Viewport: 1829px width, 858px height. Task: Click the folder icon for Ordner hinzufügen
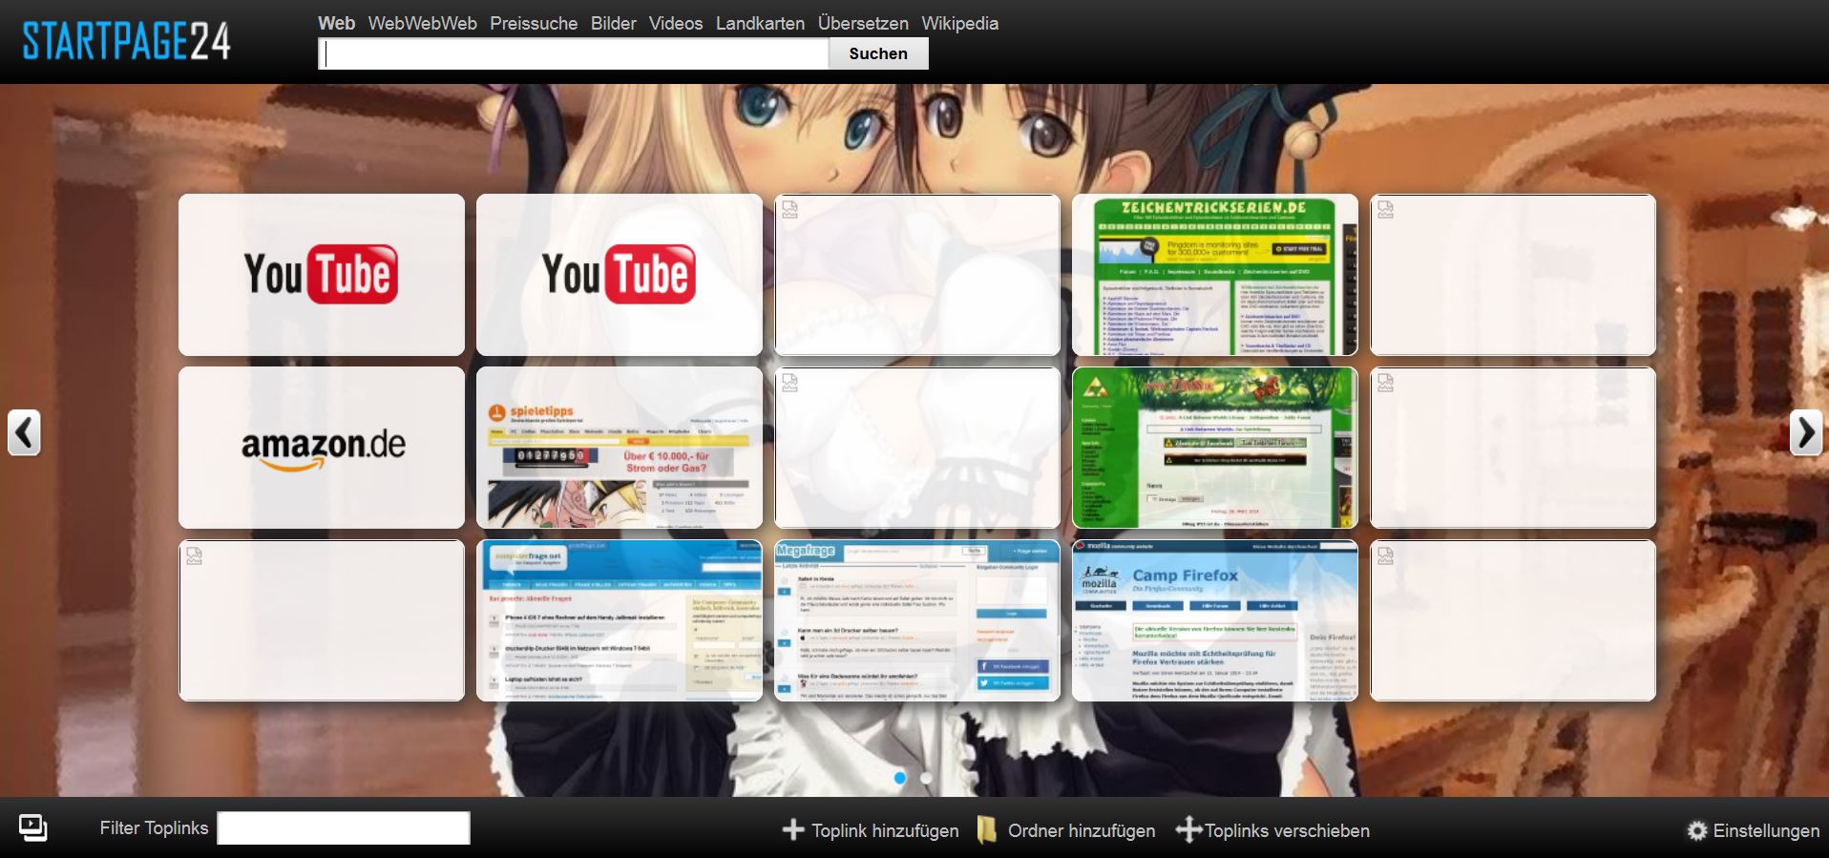point(987,830)
